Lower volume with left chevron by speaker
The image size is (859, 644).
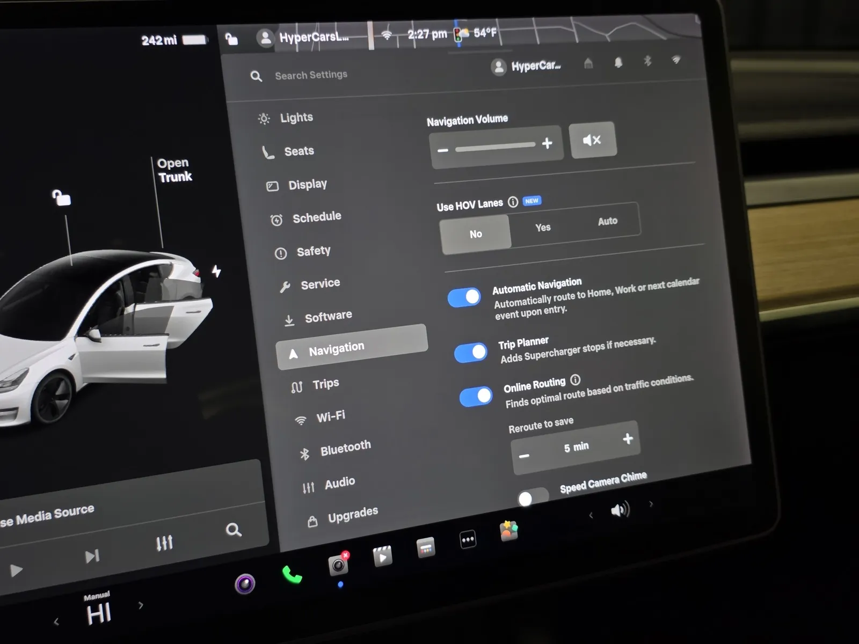591,515
